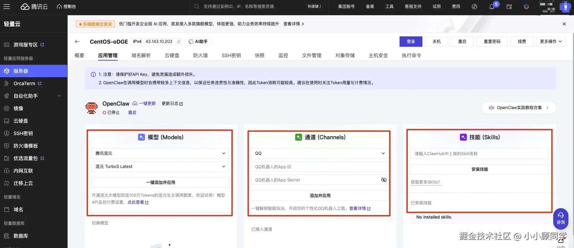Open the 费用 menu
Image resolution: width=574 pixels, height=248 pixels.
(456, 7)
